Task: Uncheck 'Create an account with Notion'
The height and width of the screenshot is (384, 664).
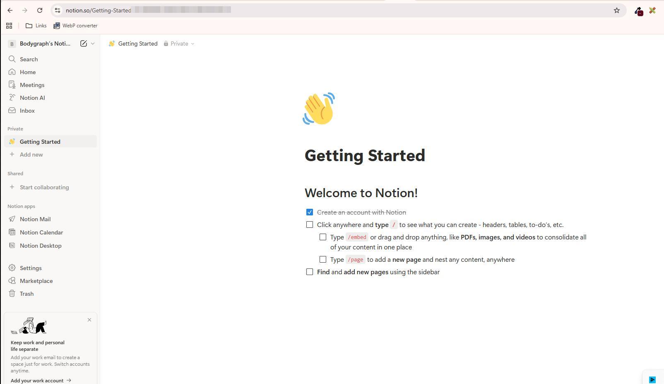Action: 310,212
